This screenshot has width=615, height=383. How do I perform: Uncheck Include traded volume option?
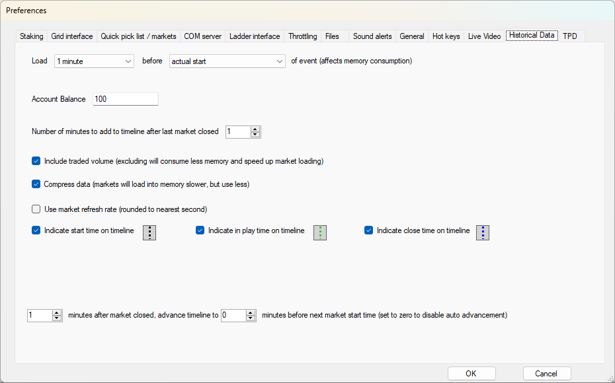pos(36,161)
